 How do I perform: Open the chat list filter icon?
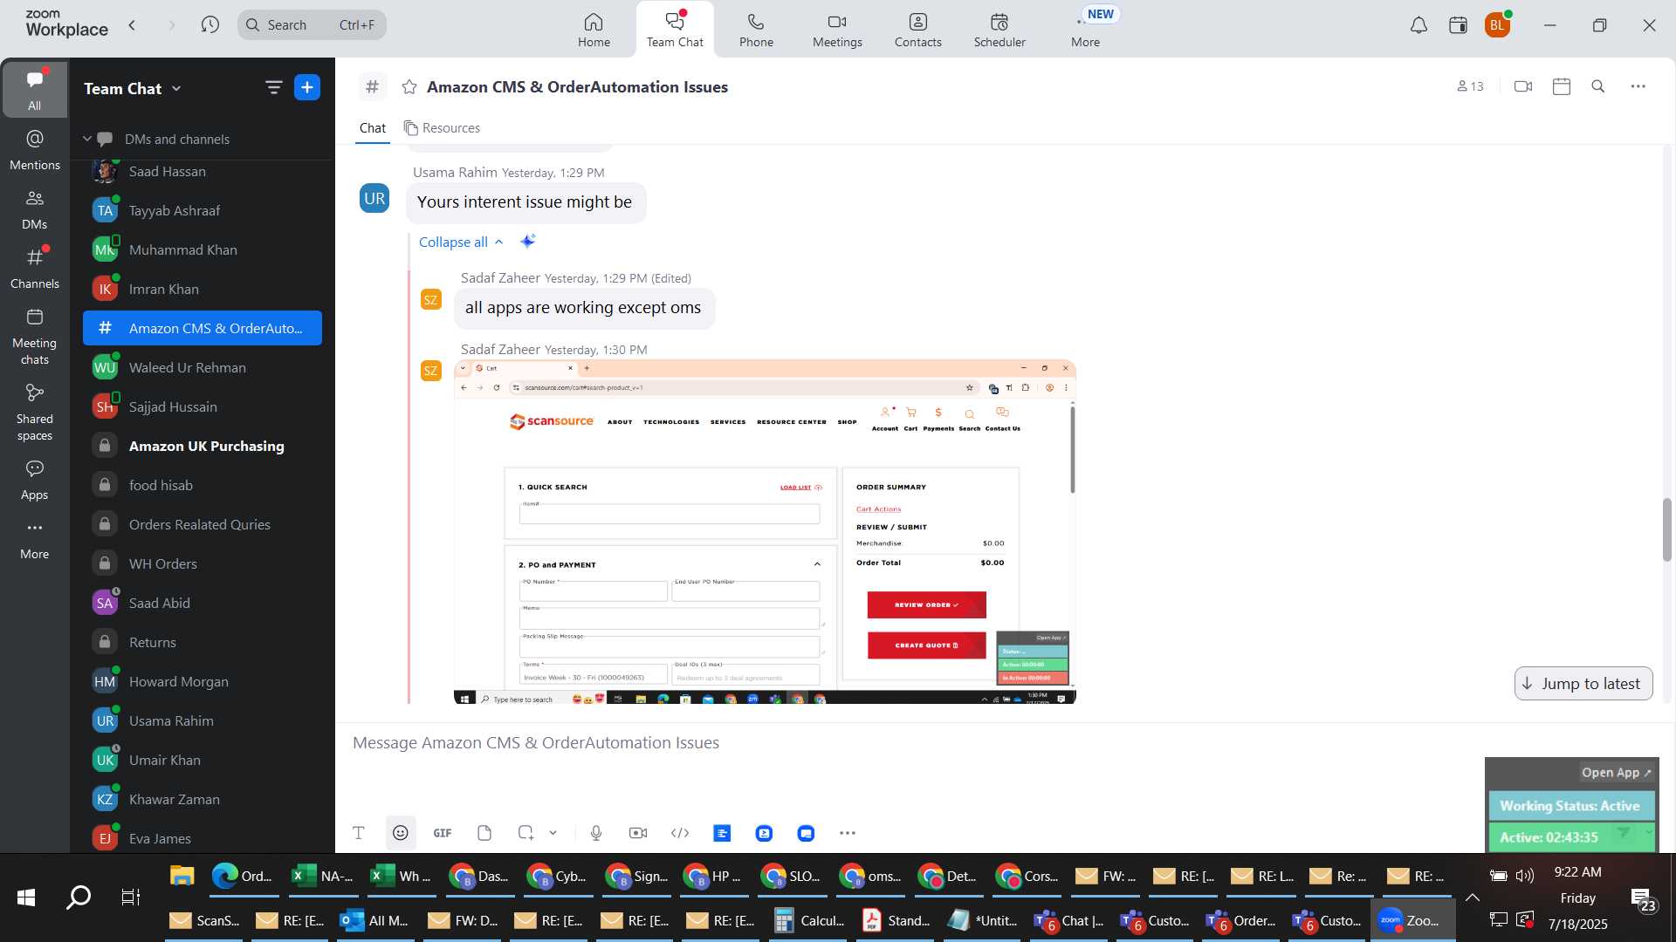(273, 87)
